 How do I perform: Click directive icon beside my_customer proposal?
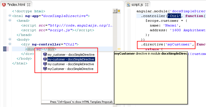click(x=45, y=54)
